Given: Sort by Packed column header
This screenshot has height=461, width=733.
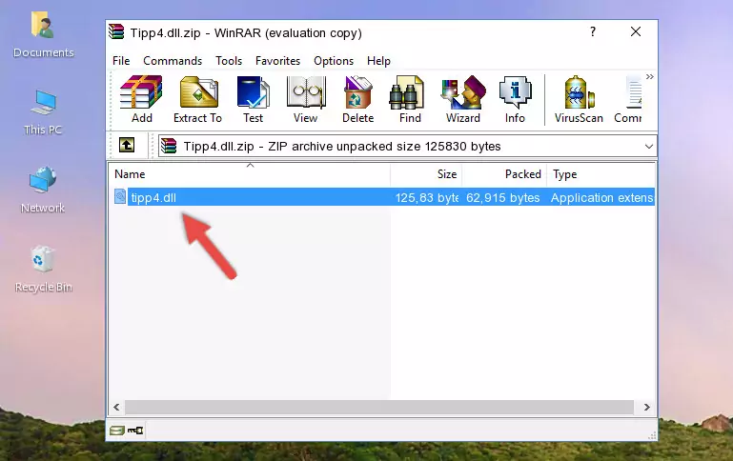Looking at the screenshot, I should tap(504, 174).
